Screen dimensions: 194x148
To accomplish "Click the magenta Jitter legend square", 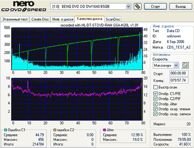I will (104, 130).
